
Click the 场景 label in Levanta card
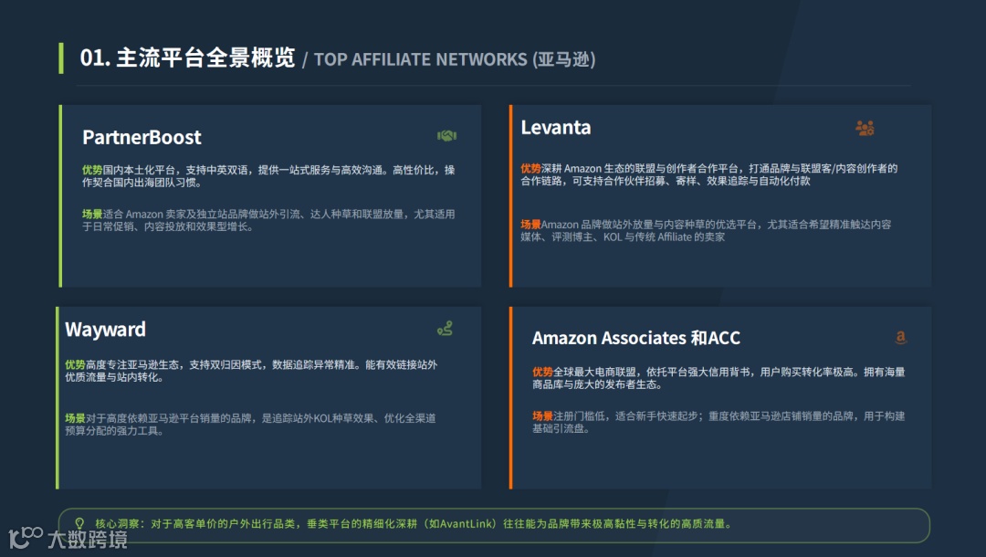tap(530, 225)
